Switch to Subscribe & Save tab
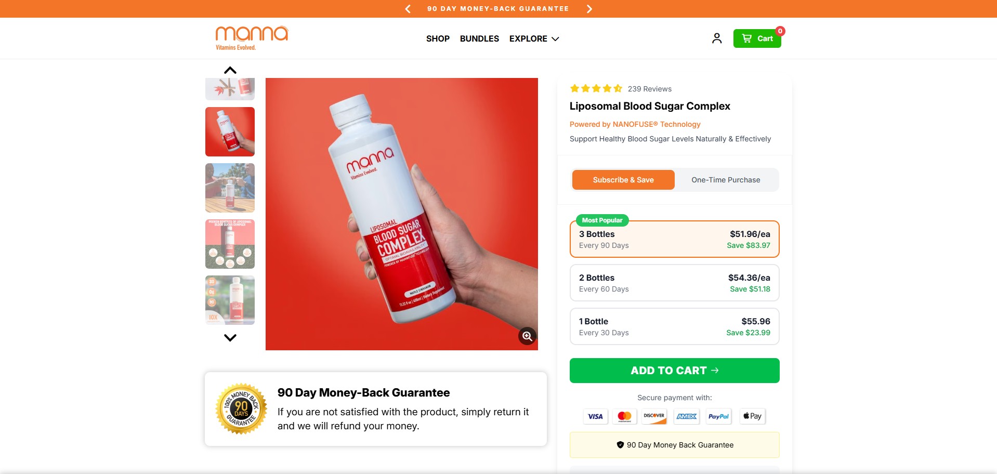Image resolution: width=997 pixels, height=474 pixels. click(623, 180)
